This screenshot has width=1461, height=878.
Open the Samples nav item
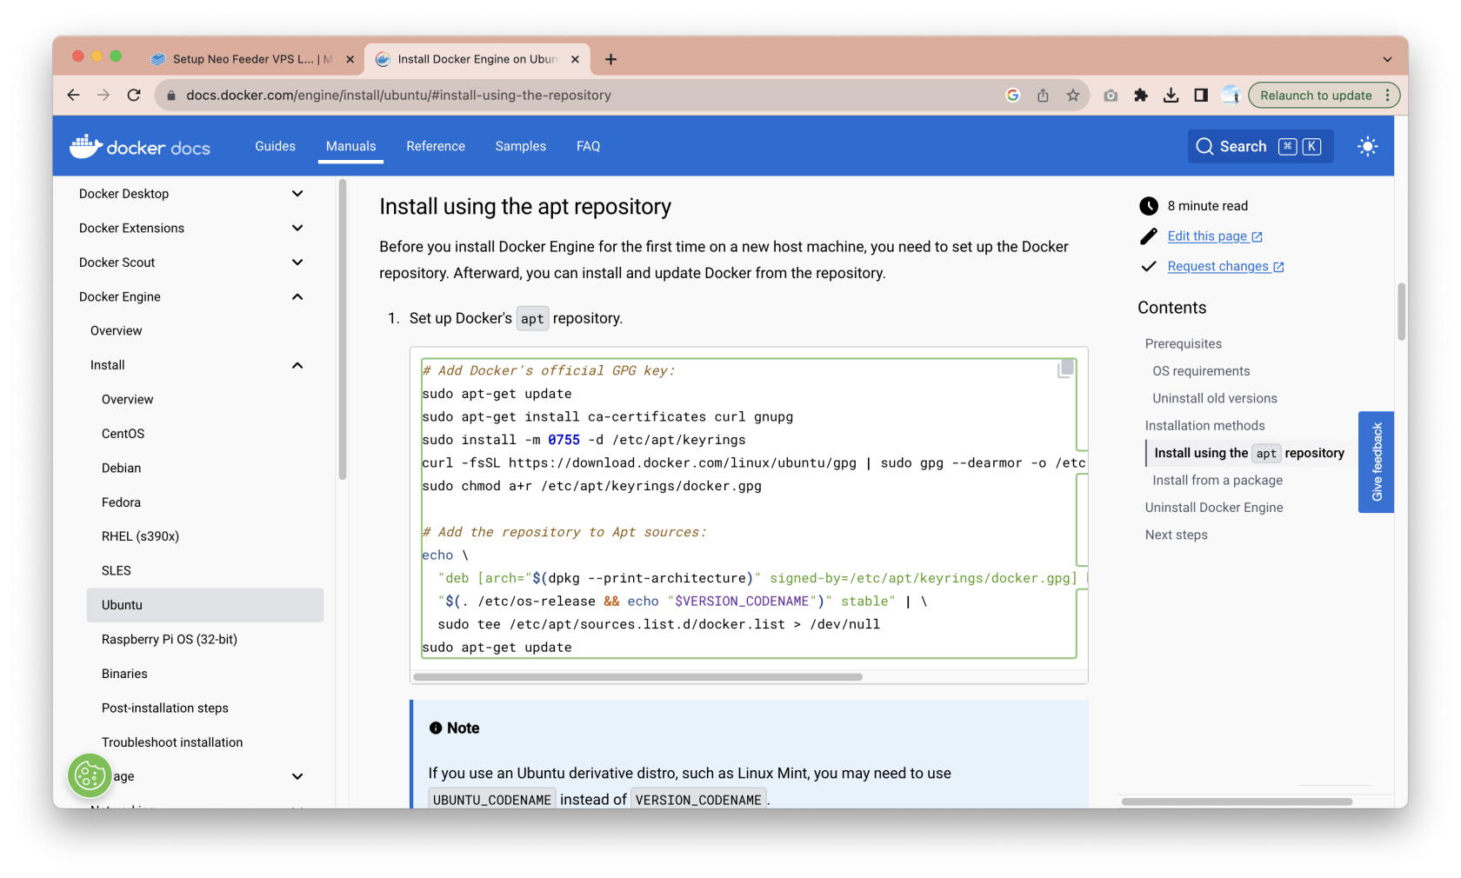click(x=520, y=146)
